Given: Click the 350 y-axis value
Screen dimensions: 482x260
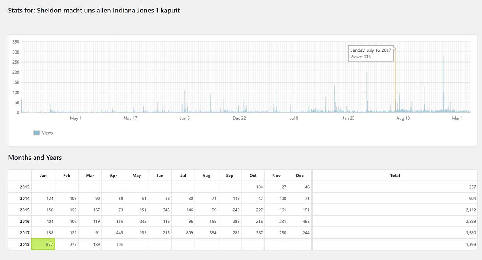Looking at the screenshot, I should tap(16, 42).
